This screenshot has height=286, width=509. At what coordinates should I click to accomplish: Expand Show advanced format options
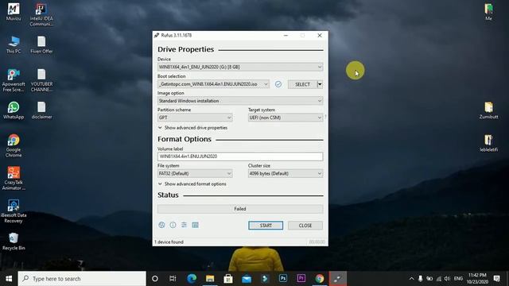tap(192, 184)
